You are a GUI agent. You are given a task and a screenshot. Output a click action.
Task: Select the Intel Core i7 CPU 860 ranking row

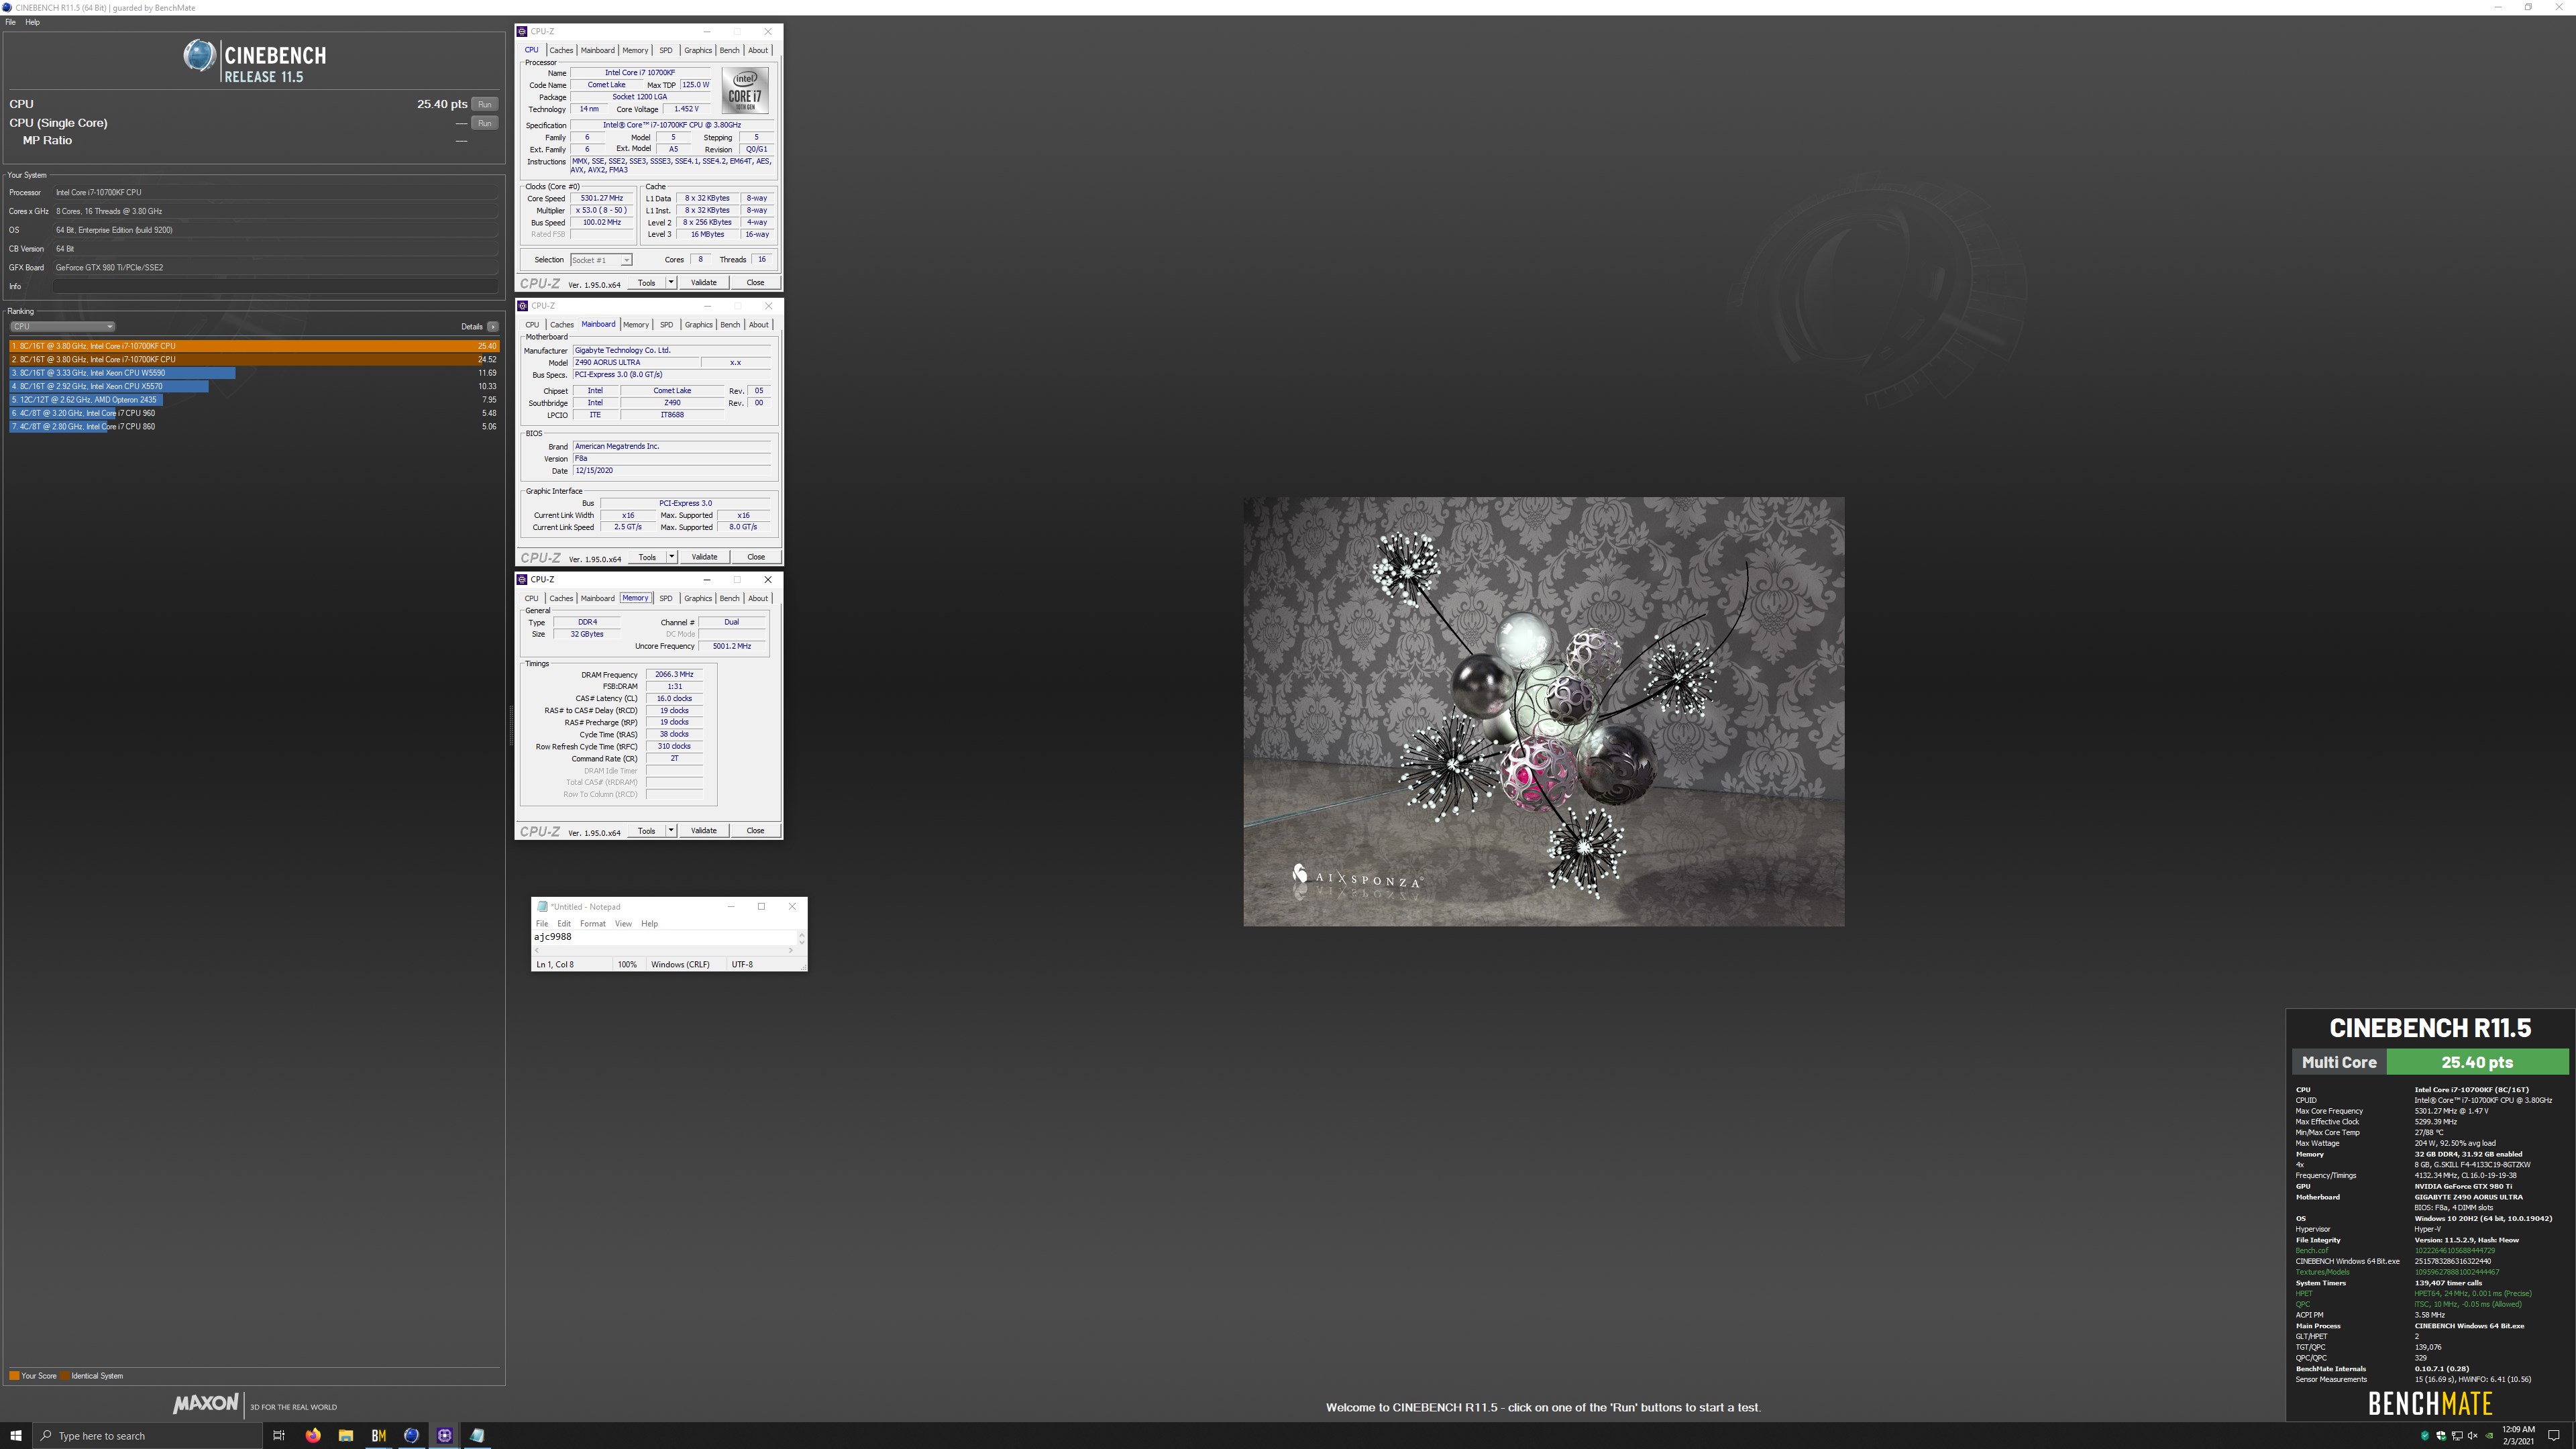tap(254, 426)
